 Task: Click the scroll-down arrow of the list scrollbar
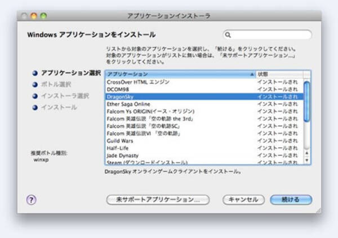(x=307, y=161)
